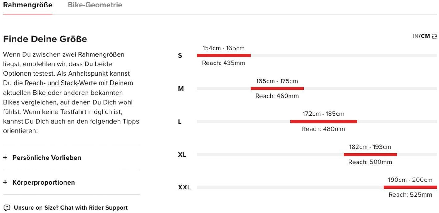439x213 pixels.
Task: Click the Reach: 480mm text
Action: [x=323, y=129]
